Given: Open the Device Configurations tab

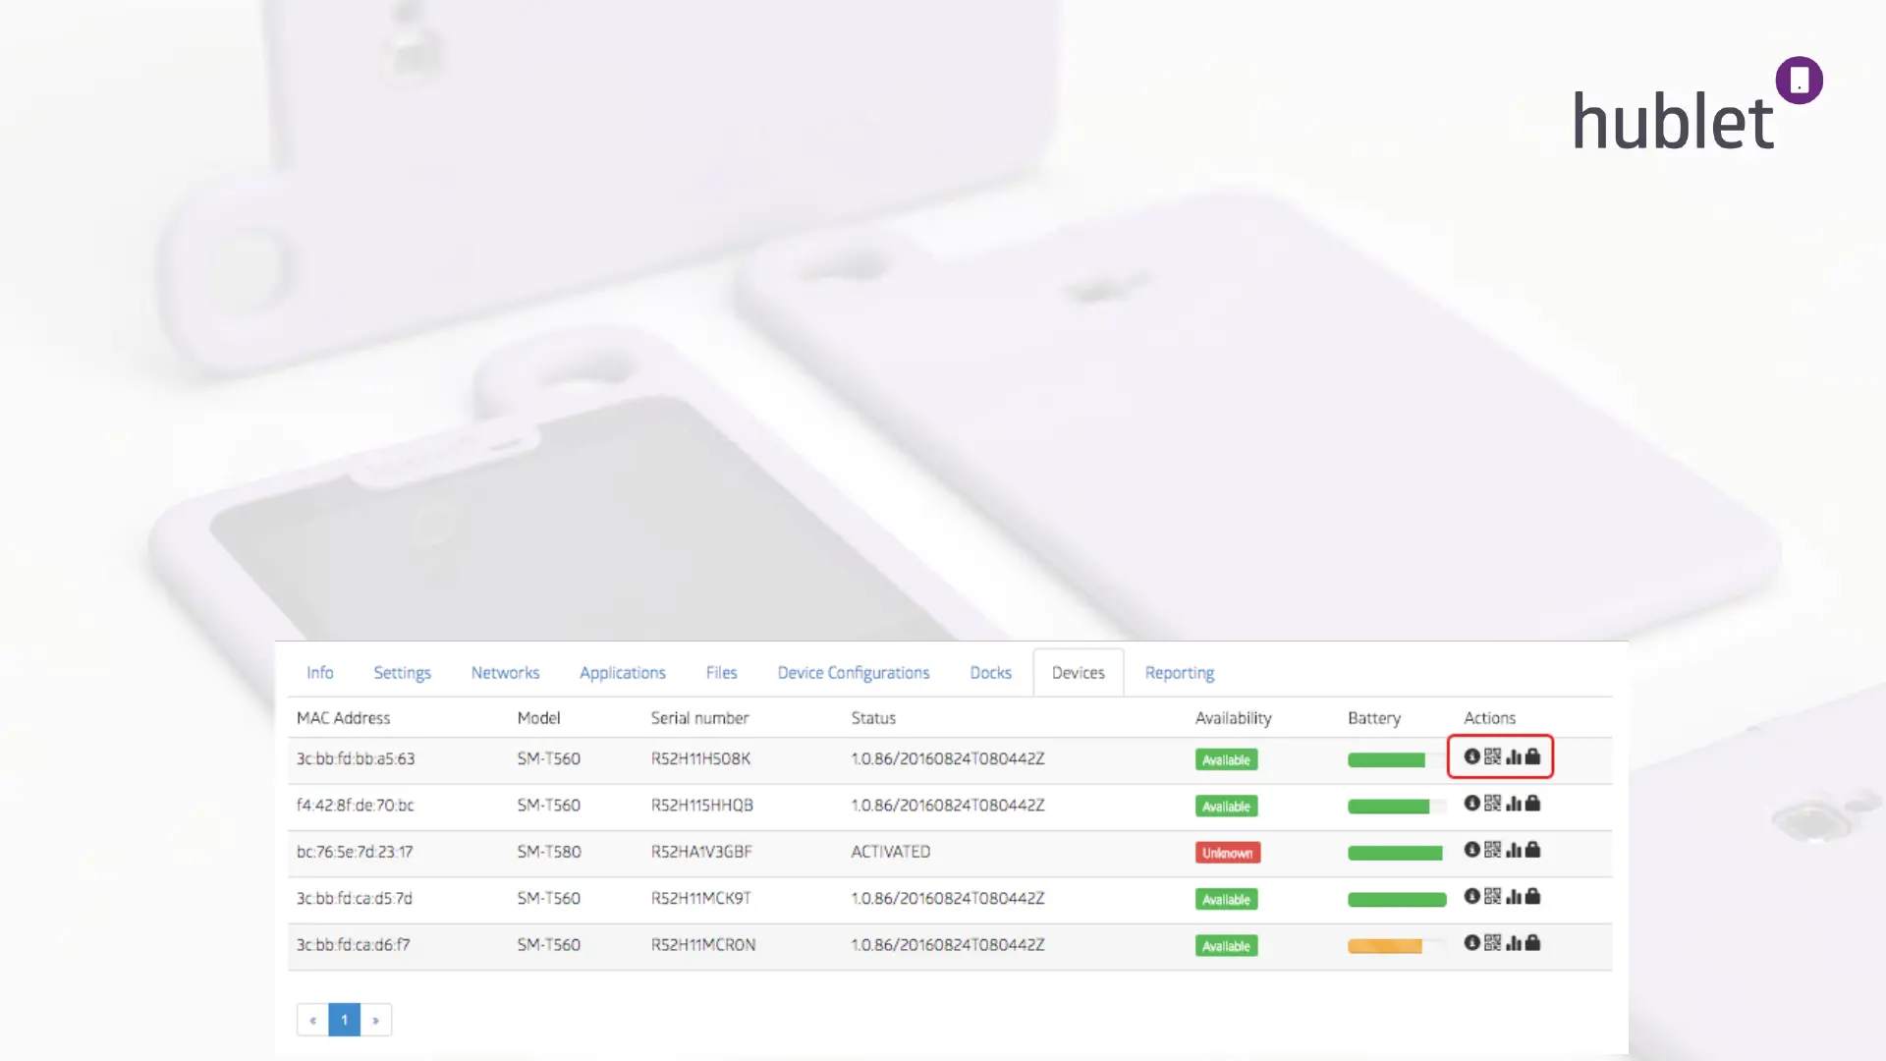Looking at the screenshot, I should pos(853,673).
